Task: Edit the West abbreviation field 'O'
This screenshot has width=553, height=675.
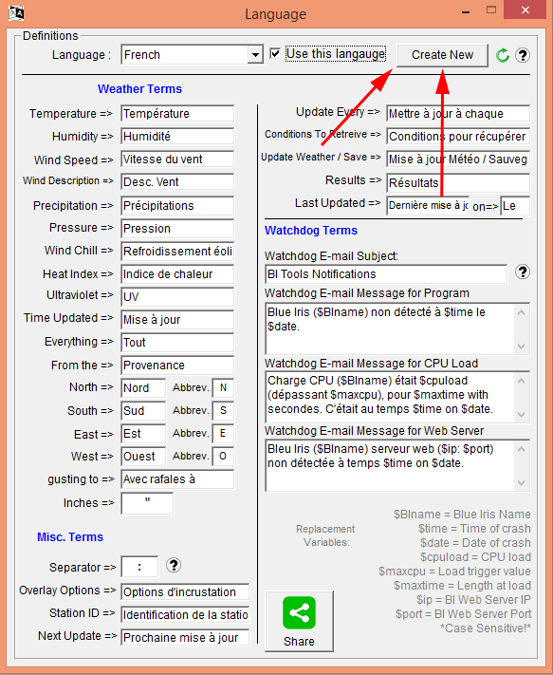Action: coord(223,457)
